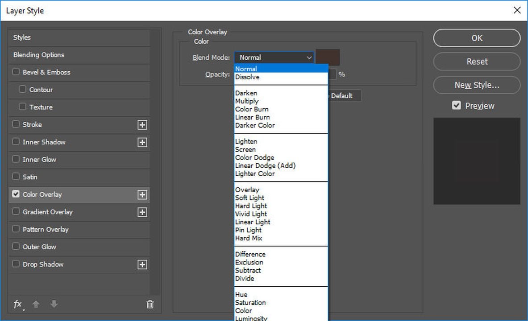Image resolution: width=528 pixels, height=321 pixels.
Task: Duplicate Gradient Overlay using its plus icon
Action: (142, 212)
